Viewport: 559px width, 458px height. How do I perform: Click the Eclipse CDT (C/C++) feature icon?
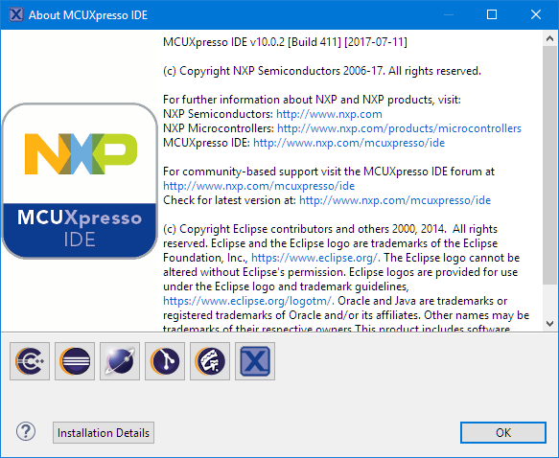pos(30,361)
